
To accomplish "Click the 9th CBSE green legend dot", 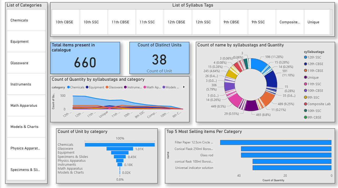I will click(x=305, y=117).
